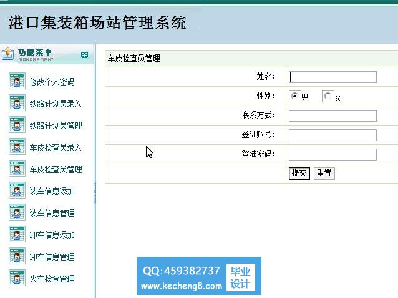Screen dimensions: 398x298
Task: Click the 港口集装箱场站管理系统 title
Action: (x=97, y=22)
